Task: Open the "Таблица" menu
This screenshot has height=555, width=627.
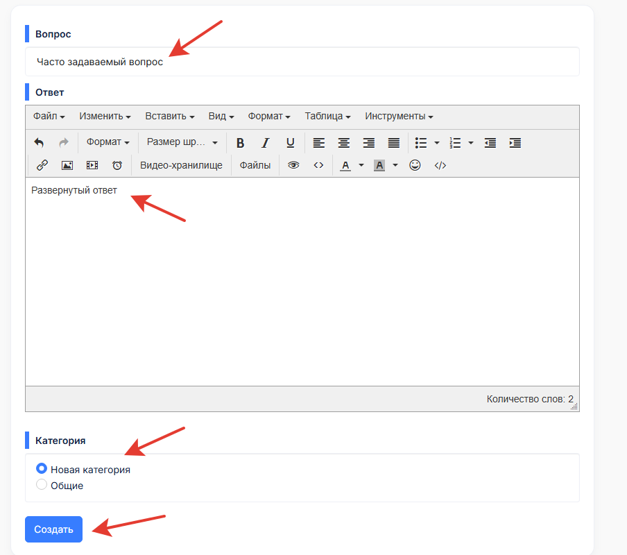Action: click(327, 117)
